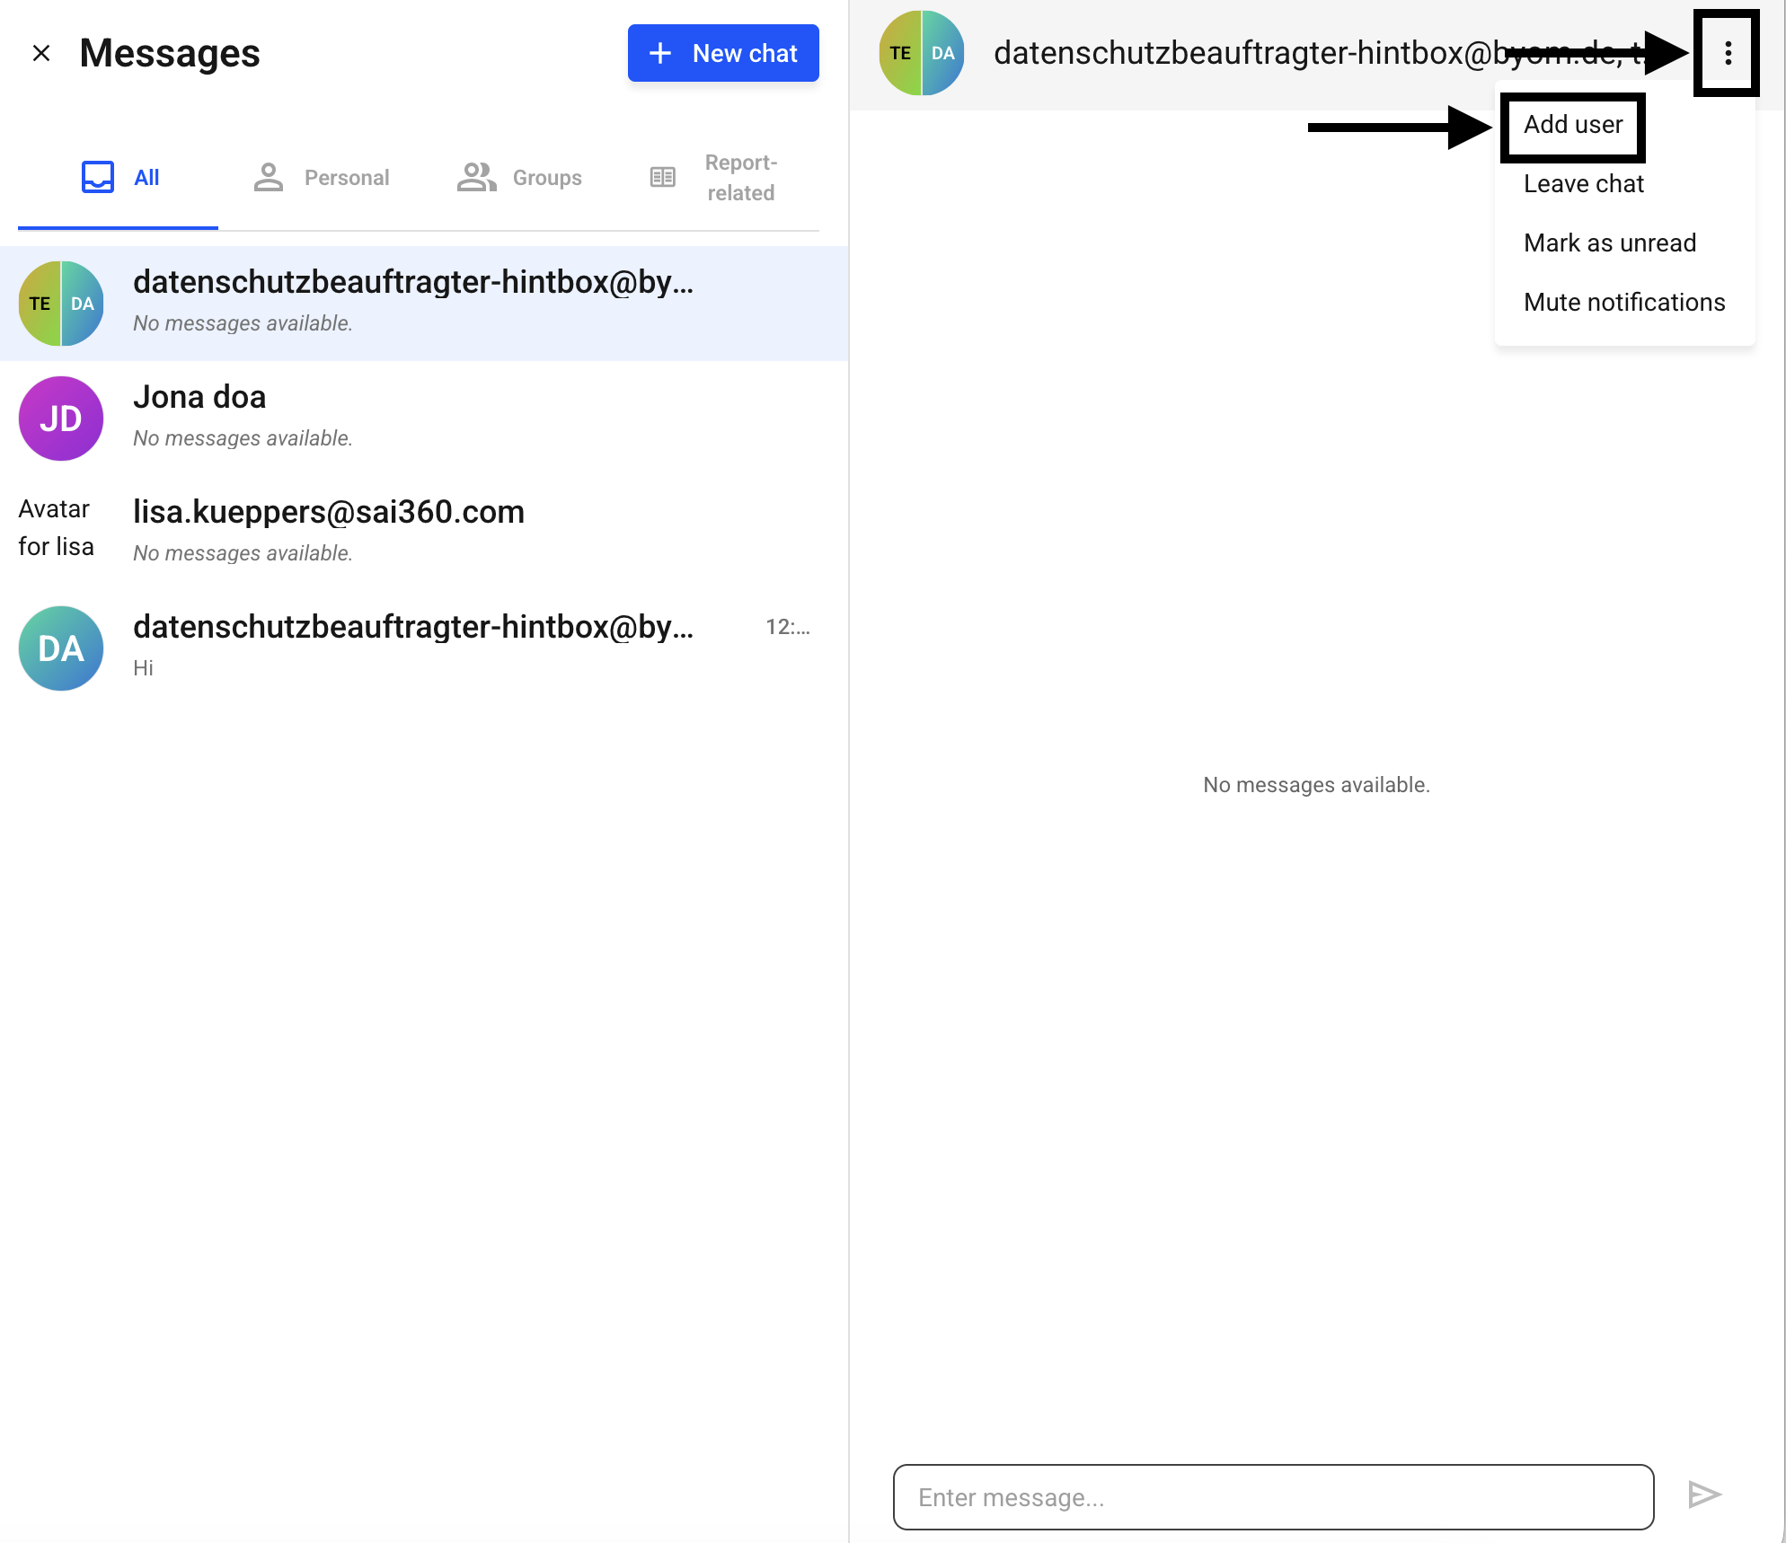Click the New chat button
The width and height of the screenshot is (1786, 1543).
[723, 54]
